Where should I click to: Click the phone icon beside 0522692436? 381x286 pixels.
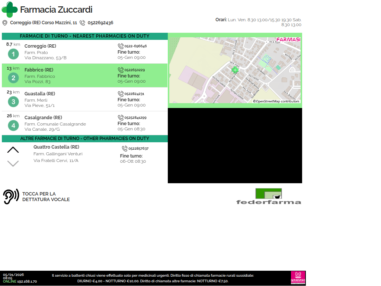point(82,23)
